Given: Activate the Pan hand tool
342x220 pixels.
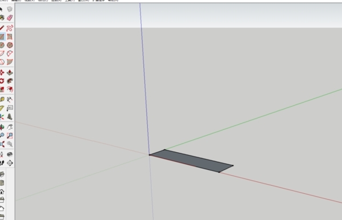Looking at the screenshot, I should (10, 127).
